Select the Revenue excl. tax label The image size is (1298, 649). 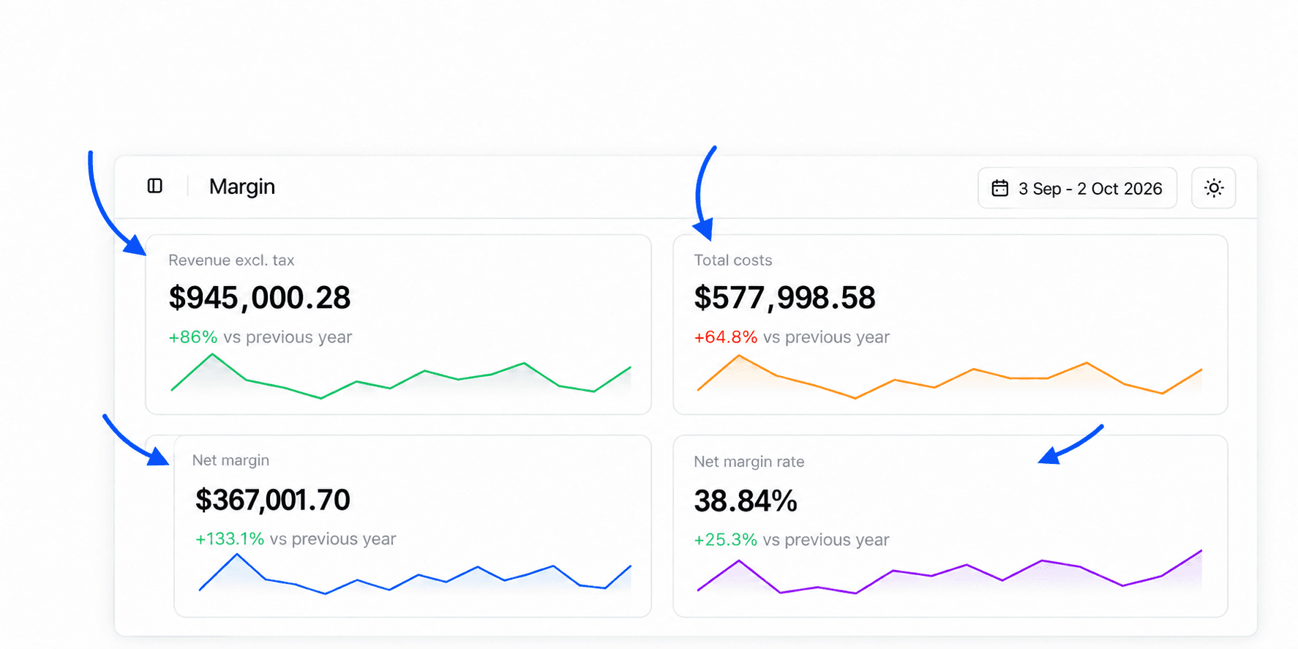231,260
